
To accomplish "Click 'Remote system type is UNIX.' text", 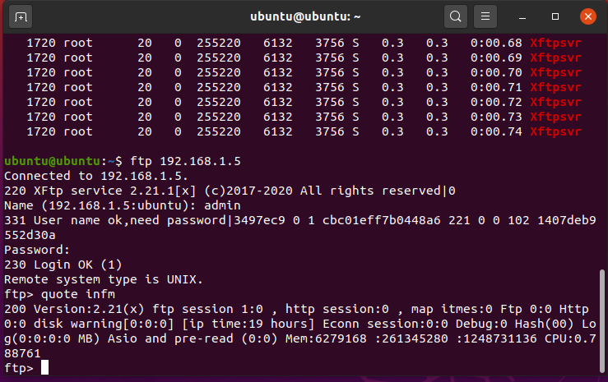I will [104, 279].
